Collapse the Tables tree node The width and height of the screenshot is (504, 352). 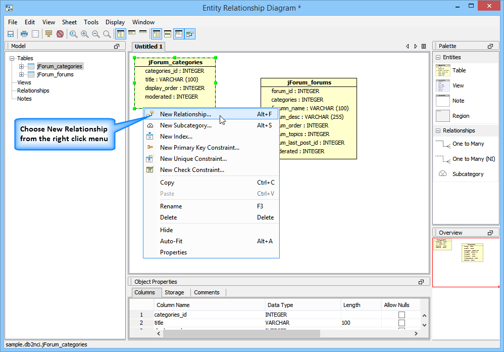point(12,58)
